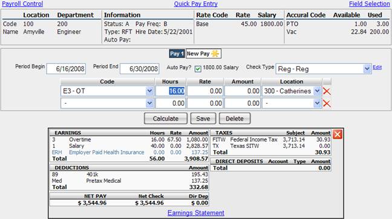Click the Pretax Medical deduction row
This screenshot has height=219, width=392.
(129, 180)
